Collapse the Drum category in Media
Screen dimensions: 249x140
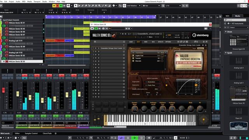pos(226,32)
